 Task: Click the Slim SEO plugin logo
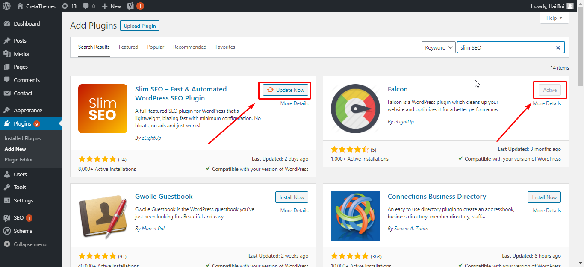click(103, 109)
